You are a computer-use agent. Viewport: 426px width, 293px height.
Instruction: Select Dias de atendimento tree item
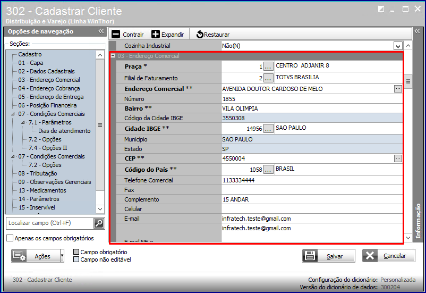click(x=64, y=131)
